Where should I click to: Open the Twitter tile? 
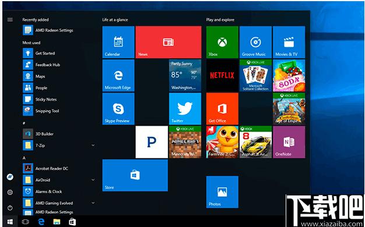pyautogui.click(x=185, y=109)
